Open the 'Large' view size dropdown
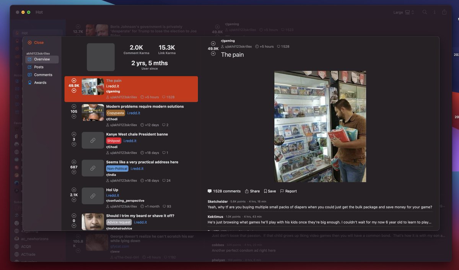Image resolution: width=459 pixels, height=270 pixels. pyautogui.click(x=404, y=12)
